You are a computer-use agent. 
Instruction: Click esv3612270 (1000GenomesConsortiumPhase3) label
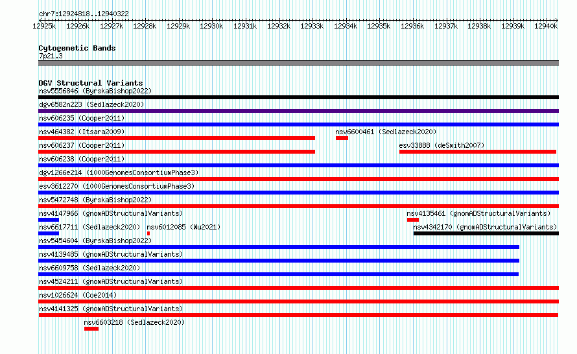click(117, 186)
